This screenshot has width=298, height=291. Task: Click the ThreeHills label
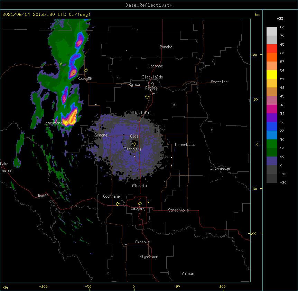point(185,144)
